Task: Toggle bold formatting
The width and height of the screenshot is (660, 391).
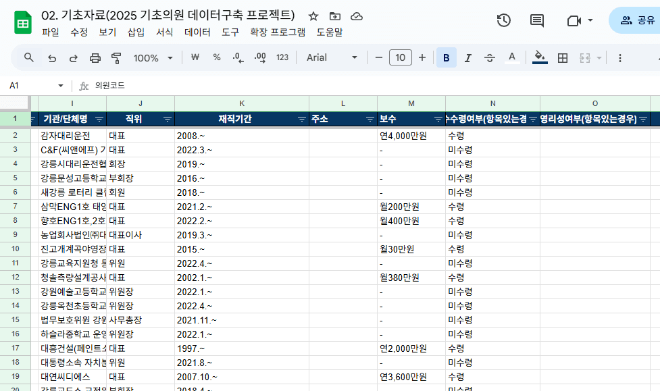Action: click(x=446, y=58)
